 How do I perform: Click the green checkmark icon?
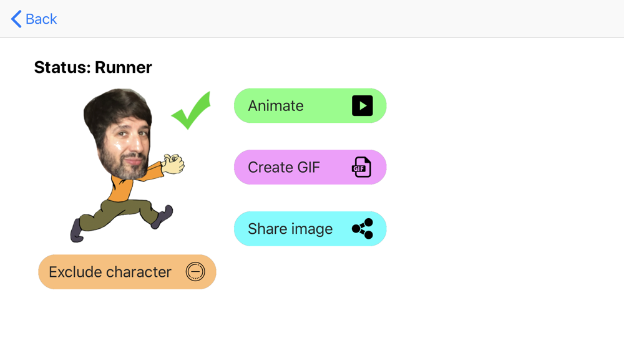point(191,110)
